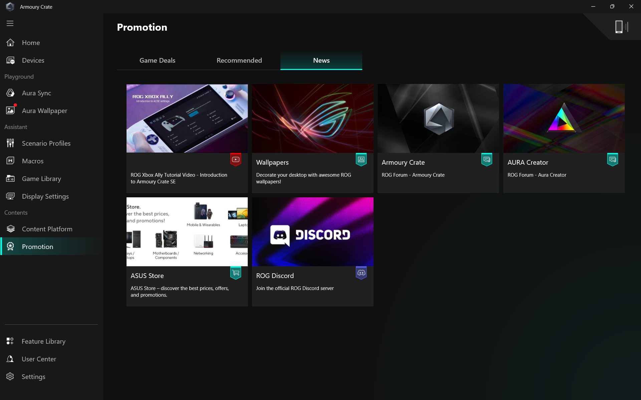Click the cart badge on the ASUS Store card
The height and width of the screenshot is (400, 641).
click(x=236, y=273)
